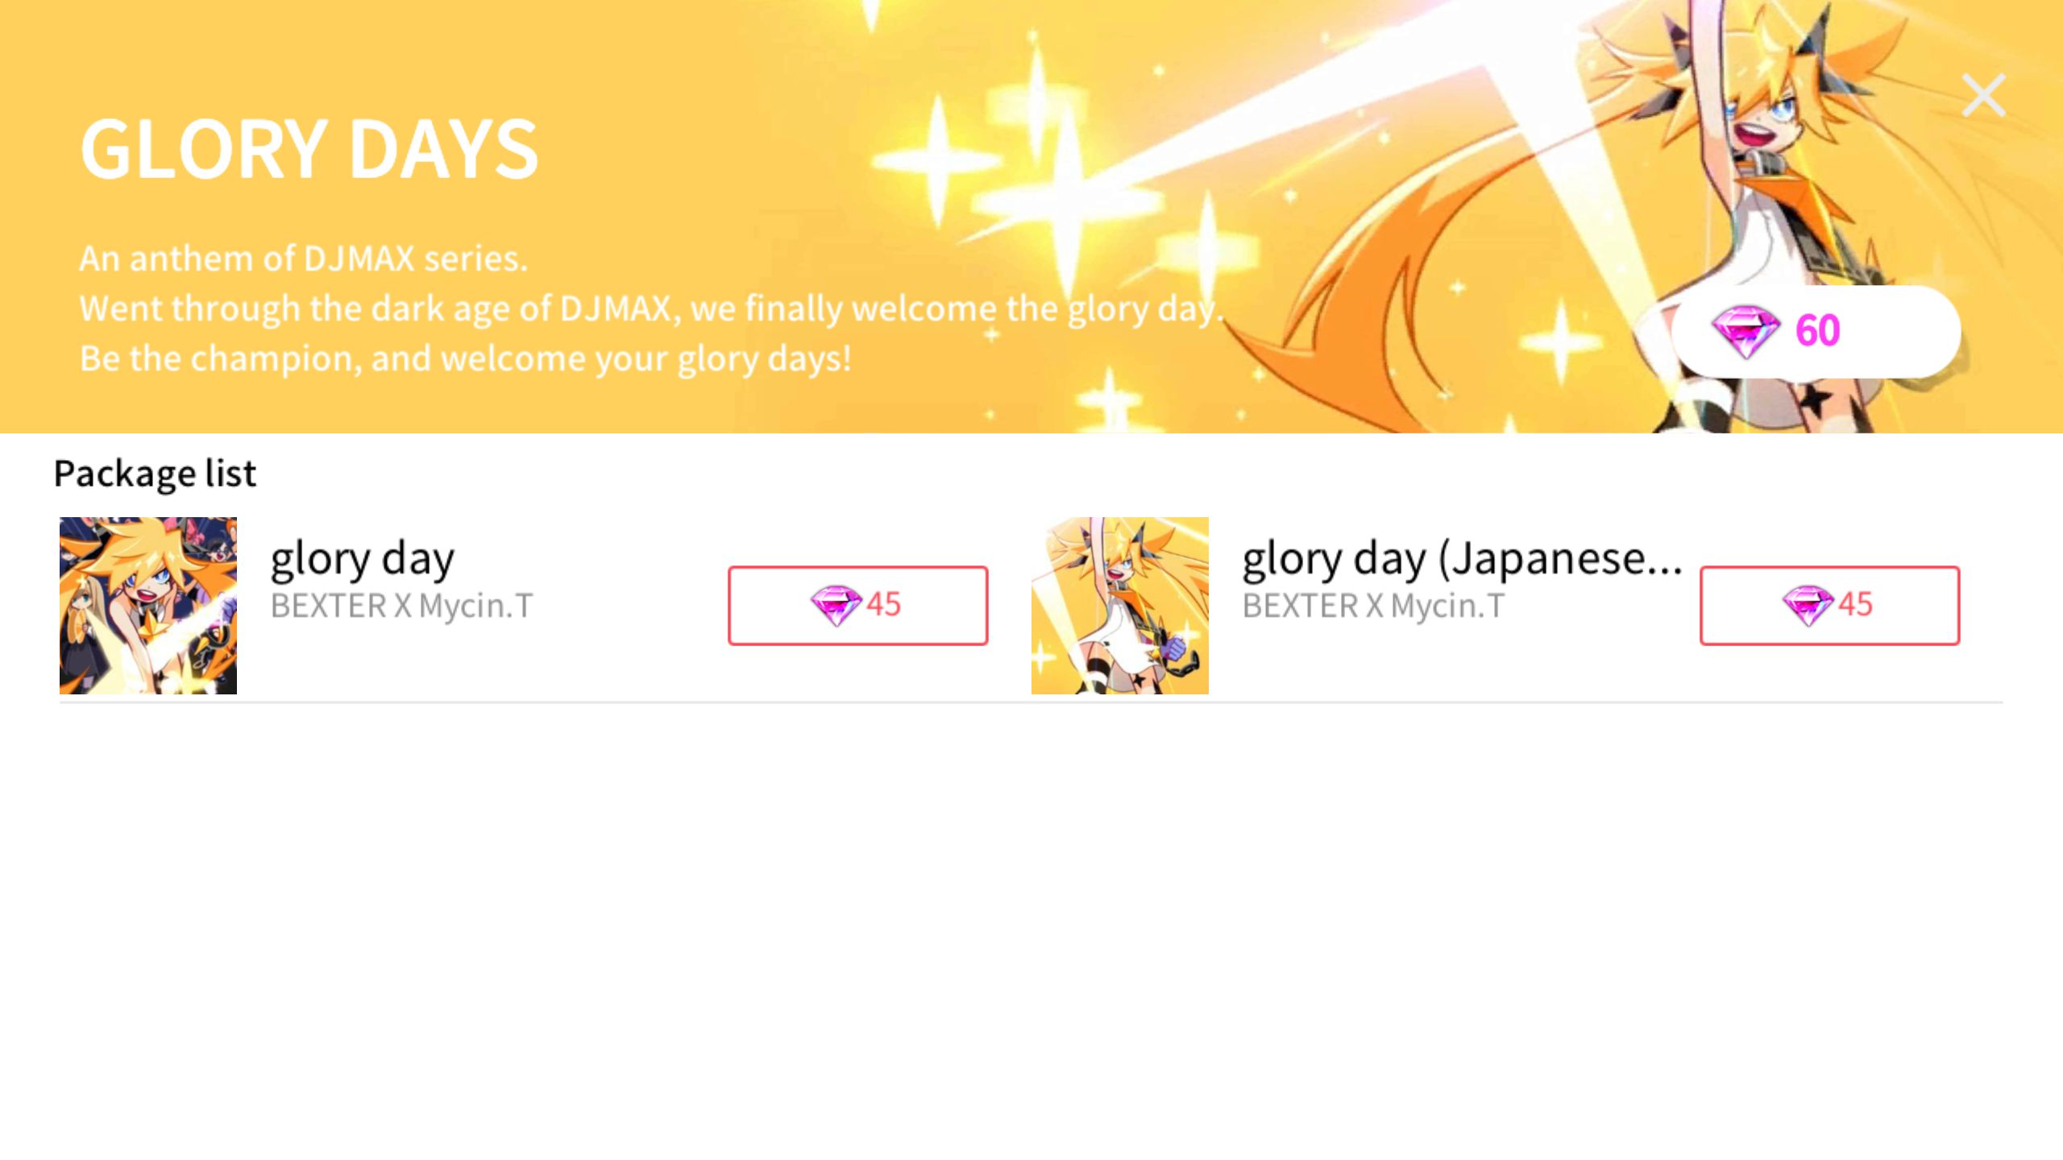
Task: Open the glory day album art thumbnail
Action: [148, 606]
